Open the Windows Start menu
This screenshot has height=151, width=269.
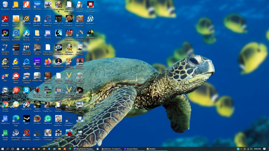point(3,149)
